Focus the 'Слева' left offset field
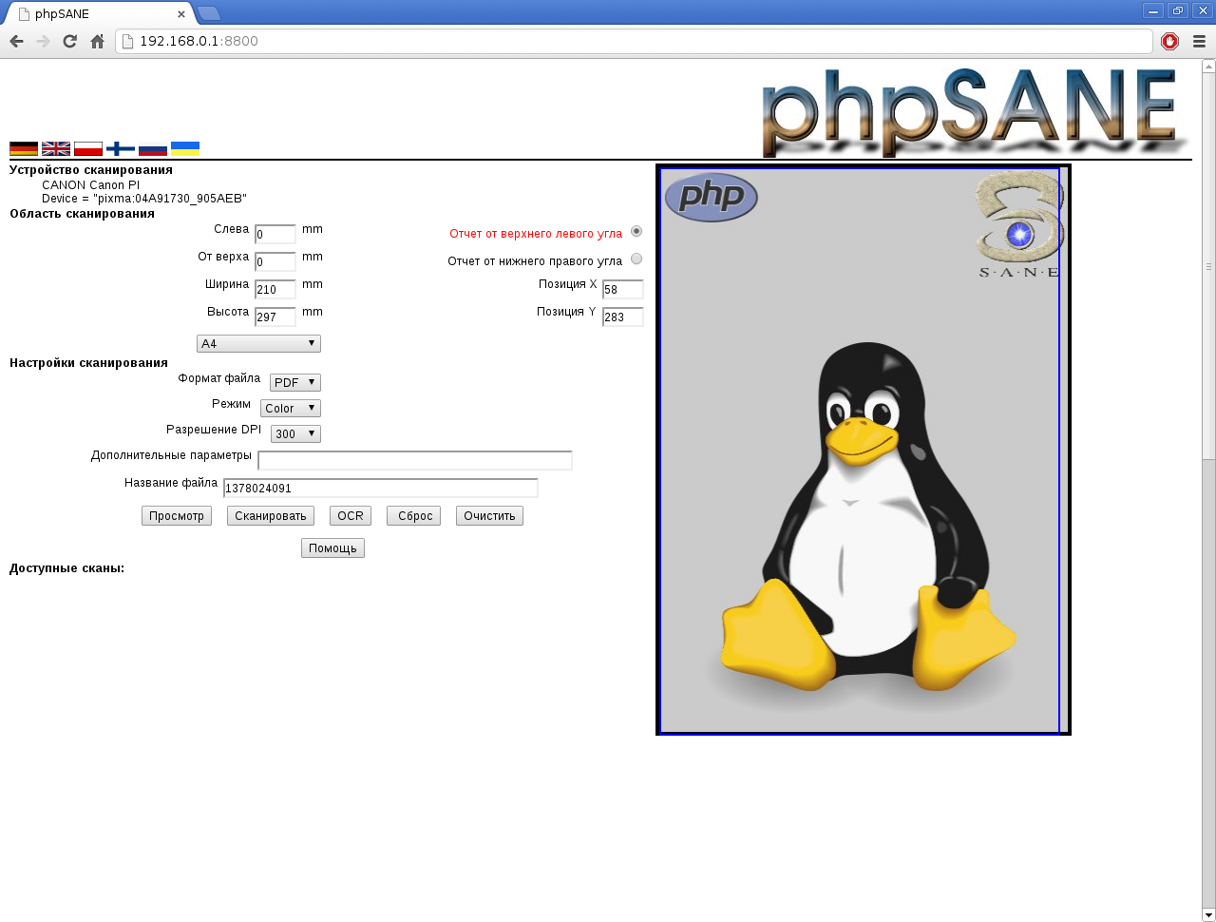The image size is (1216, 922). click(275, 234)
